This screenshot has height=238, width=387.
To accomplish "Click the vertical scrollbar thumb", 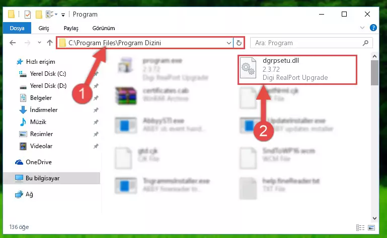I will [374, 73].
